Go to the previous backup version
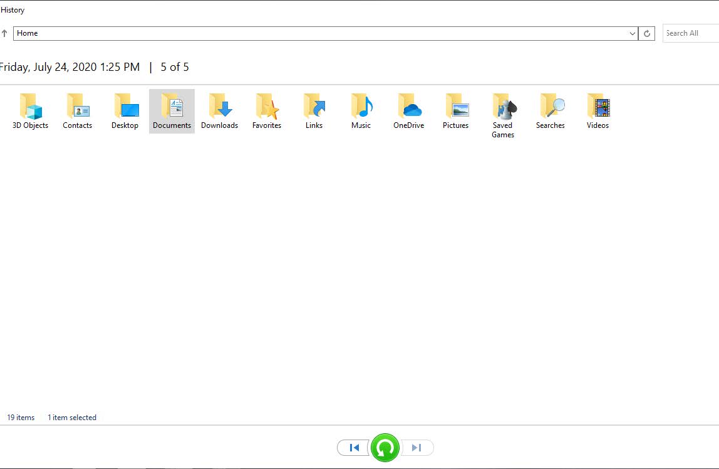 pyautogui.click(x=354, y=448)
